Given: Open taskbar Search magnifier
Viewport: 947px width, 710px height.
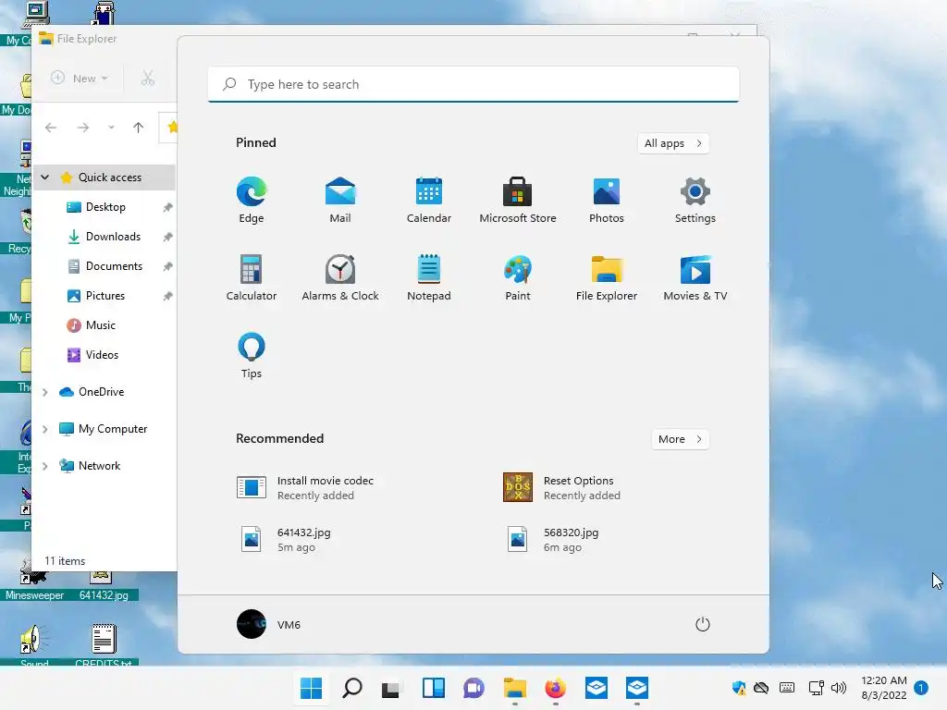Looking at the screenshot, I should pyautogui.click(x=352, y=688).
